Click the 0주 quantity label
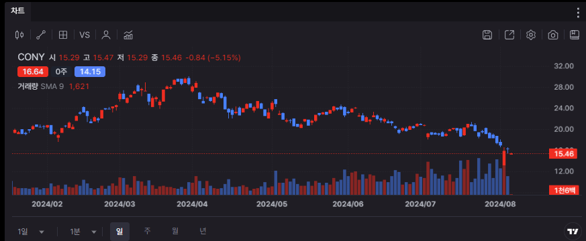Image resolution: width=586 pixels, height=241 pixels. 61,72
